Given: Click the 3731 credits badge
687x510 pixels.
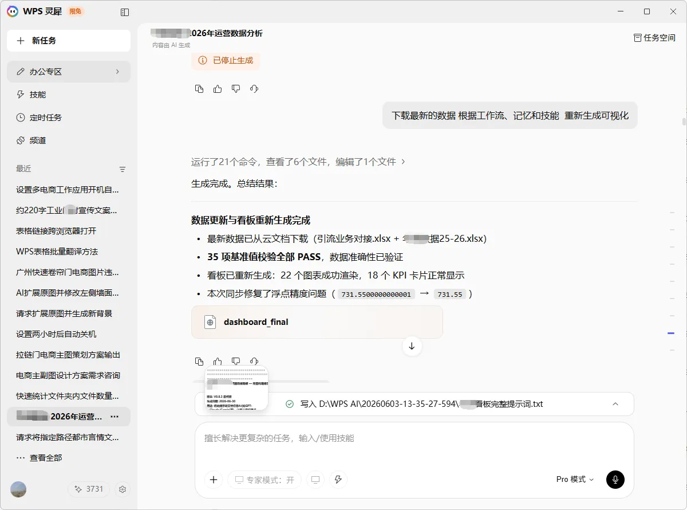Looking at the screenshot, I should click(89, 489).
